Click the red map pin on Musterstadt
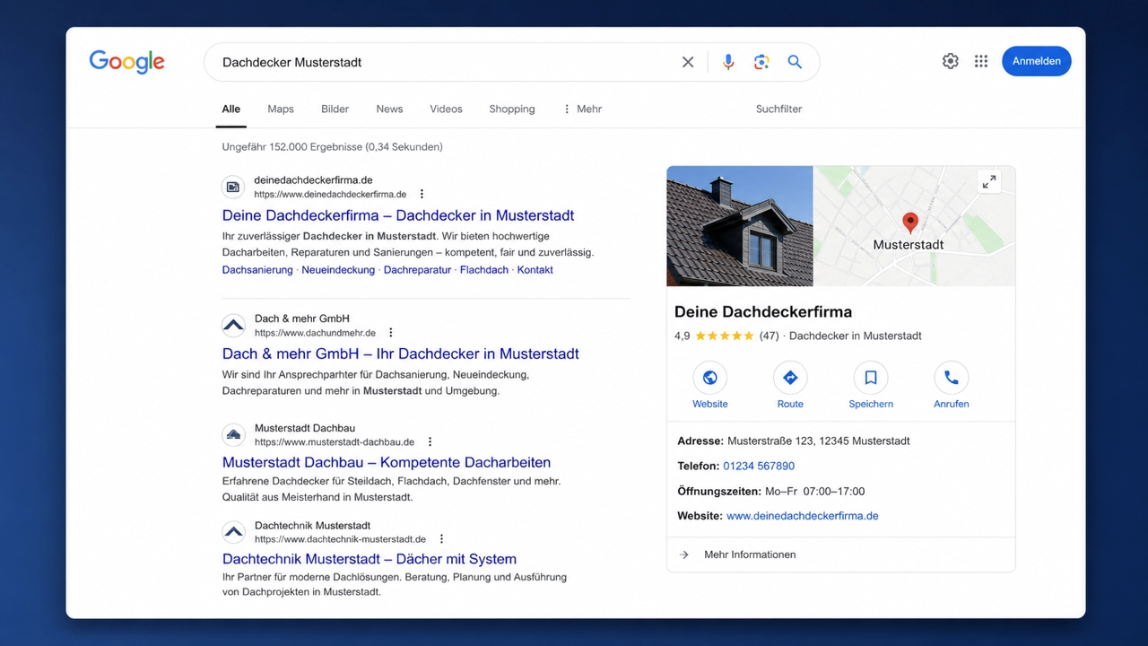This screenshot has width=1148, height=646. (x=910, y=223)
